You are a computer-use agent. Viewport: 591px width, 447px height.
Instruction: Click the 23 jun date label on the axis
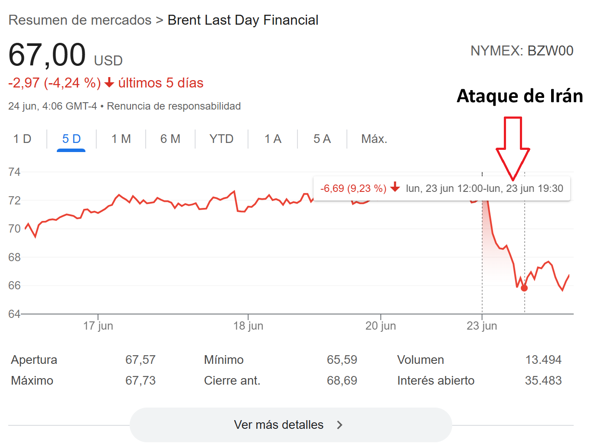tap(482, 326)
